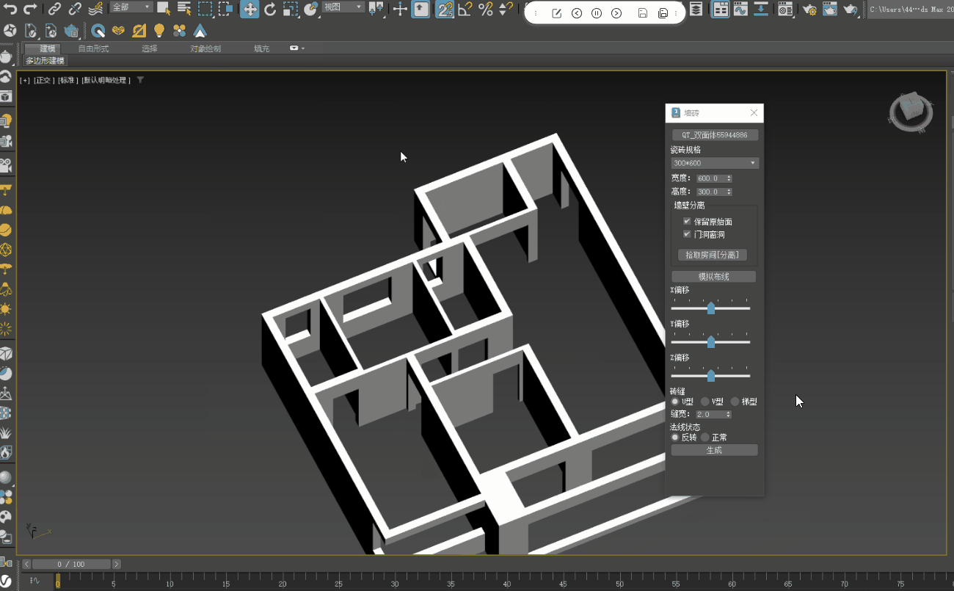The image size is (954, 591).
Task: Click the X偏移 slider handle
Action: click(x=710, y=308)
